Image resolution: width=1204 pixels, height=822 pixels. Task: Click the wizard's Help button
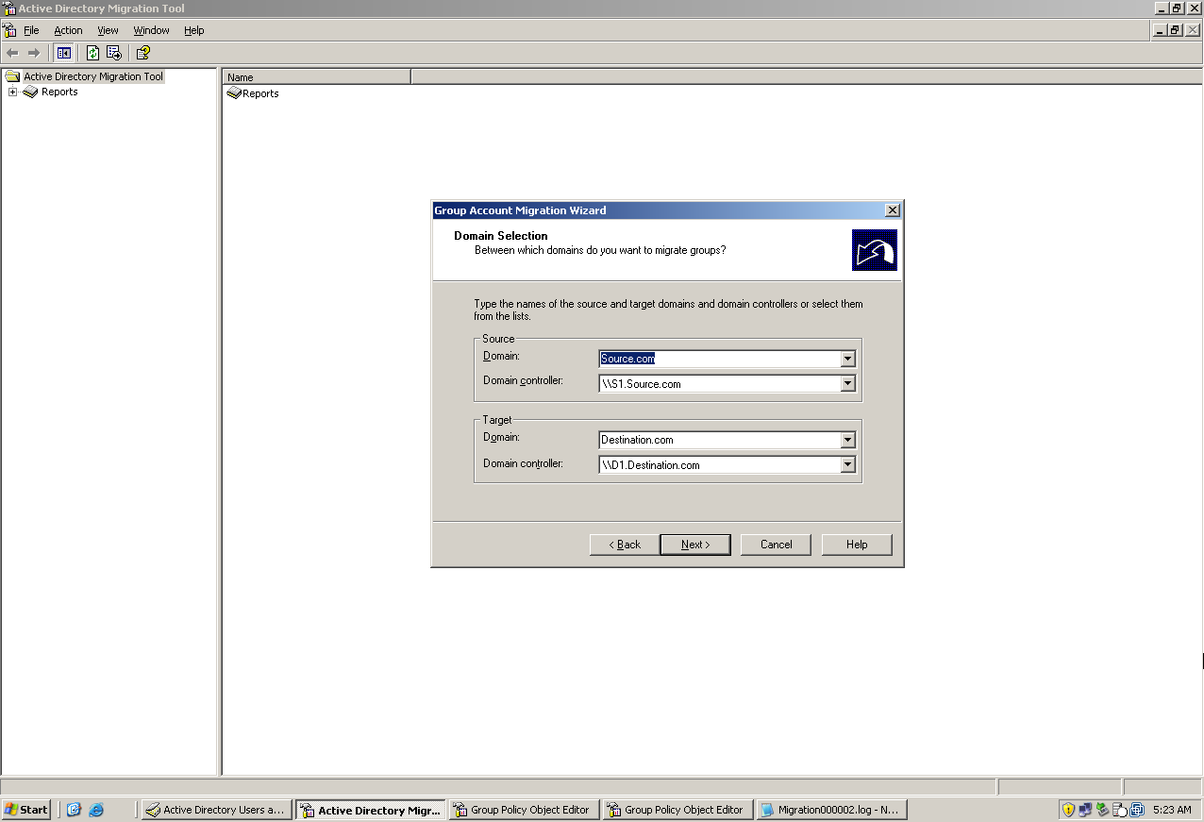(x=857, y=545)
